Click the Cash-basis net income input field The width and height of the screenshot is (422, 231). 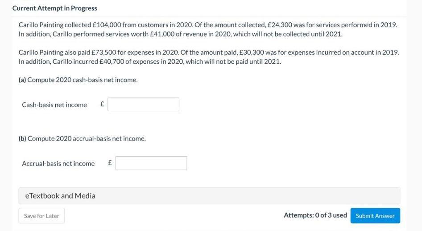pos(143,105)
